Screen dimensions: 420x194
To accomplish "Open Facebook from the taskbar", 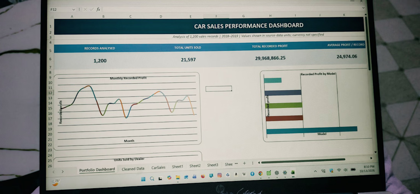I will click(x=252, y=174).
